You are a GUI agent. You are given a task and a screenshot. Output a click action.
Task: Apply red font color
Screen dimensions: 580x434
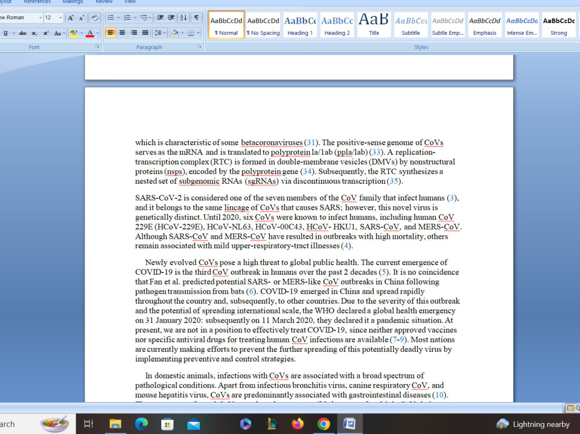(90, 33)
